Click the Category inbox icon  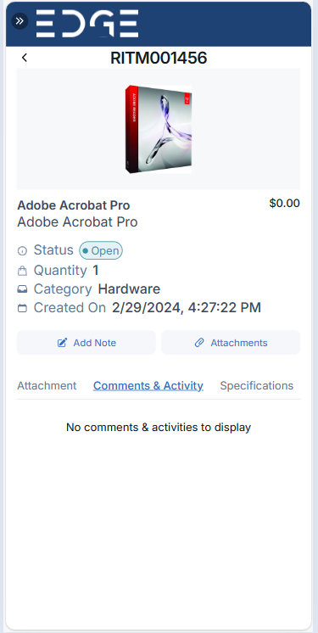tap(22, 289)
